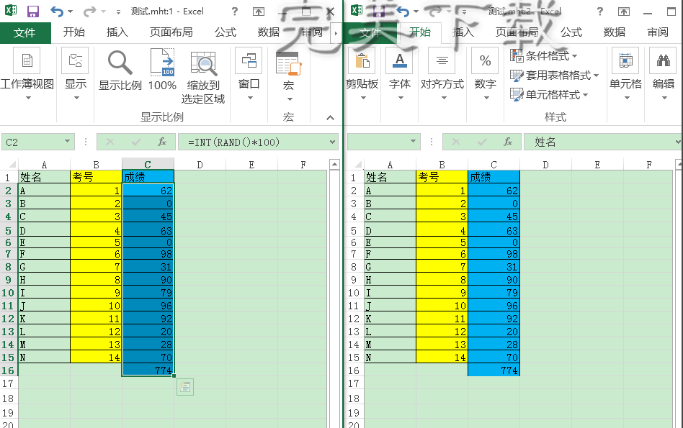Select column C header in left sheet
The width and height of the screenshot is (683, 428).
point(148,165)
